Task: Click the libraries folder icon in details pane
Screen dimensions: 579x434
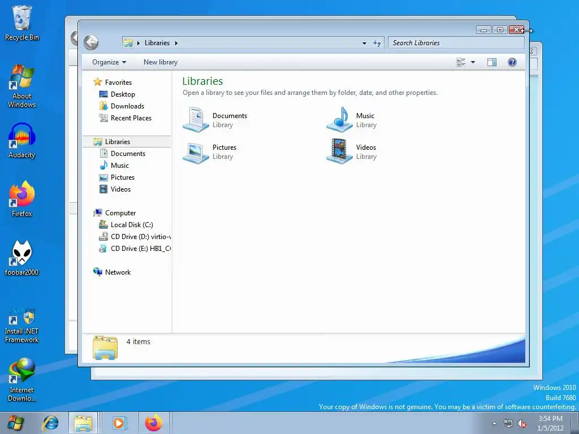Action: point(105,348)
